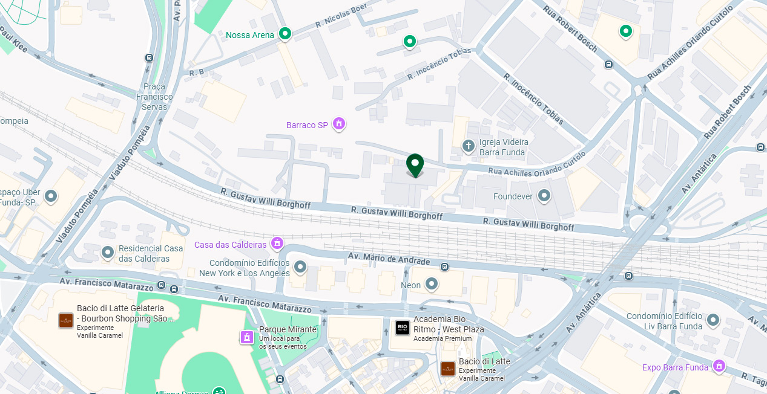Image resolution: width=767 pixels, height=394 pixels.
Task: Click the Neon place marker icon
Action: coord(431,283)
